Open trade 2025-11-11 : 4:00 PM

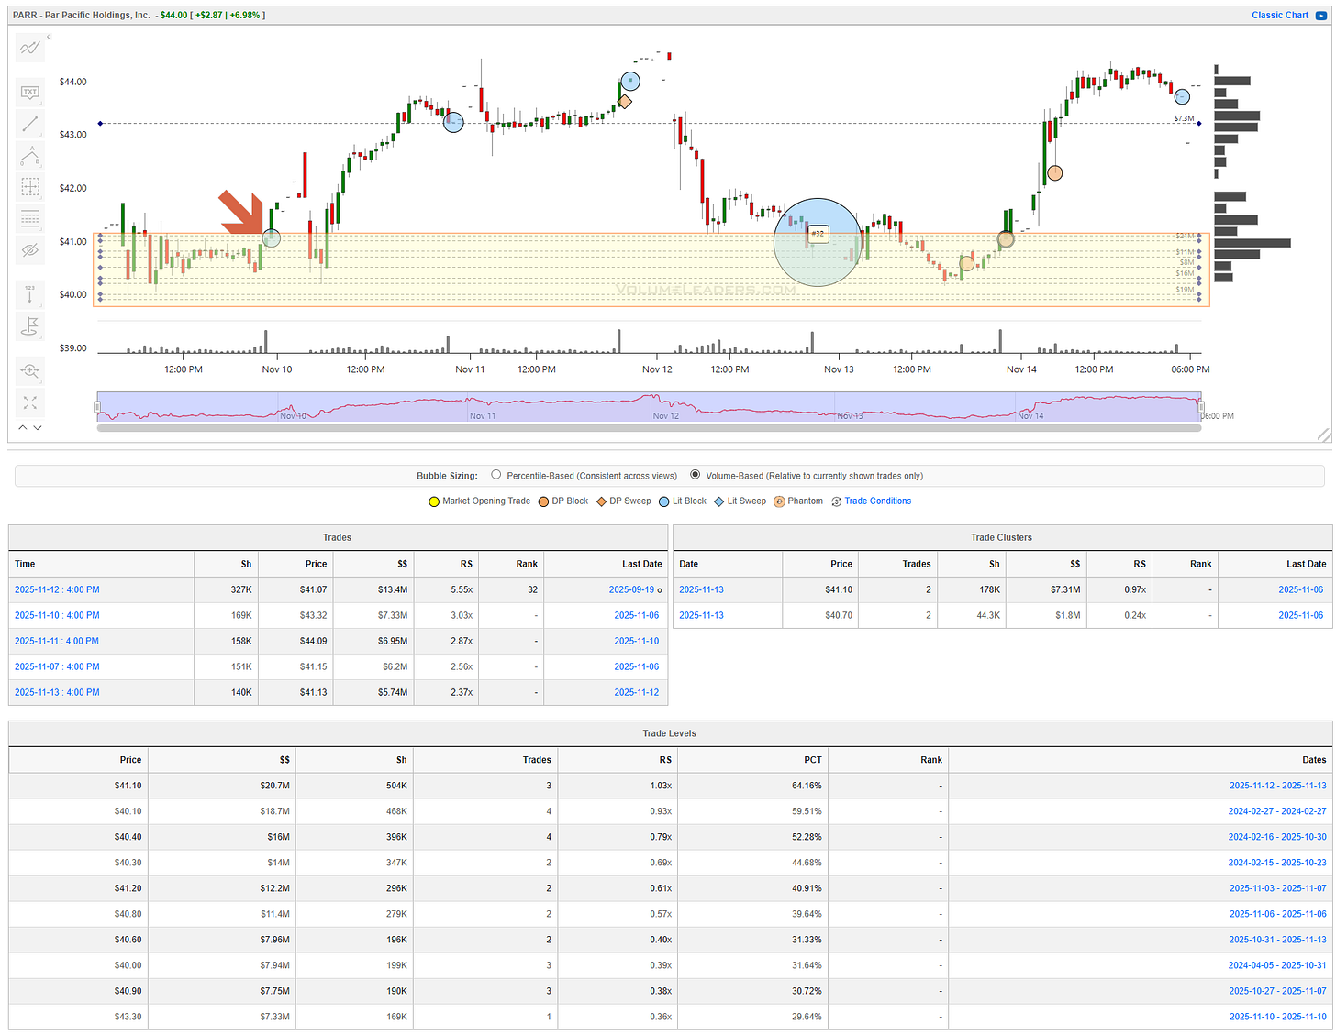pos(57,641)
